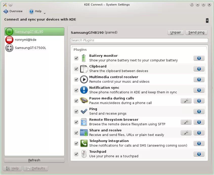Image resolution: width=214 pixels, height=175 pixels.
Task: Toggle Multimedia control receiver checkbox
Action: pos(76,79)
